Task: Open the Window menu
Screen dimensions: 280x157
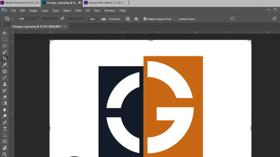Action: pos(110,11)
